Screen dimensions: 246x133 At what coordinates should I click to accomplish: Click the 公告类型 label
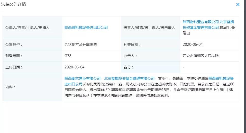tap(14, 45)
